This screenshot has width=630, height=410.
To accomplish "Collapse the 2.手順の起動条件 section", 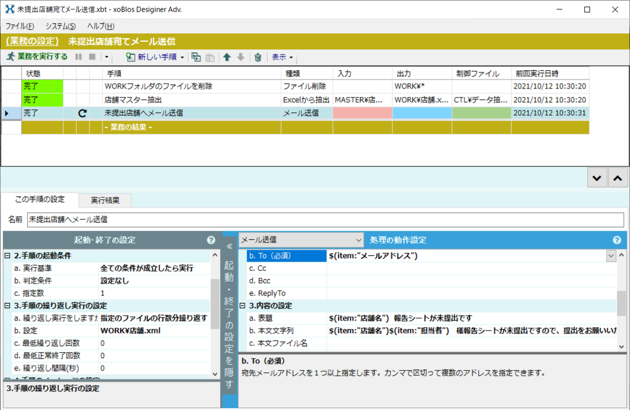I will click(x=7, y=256).
